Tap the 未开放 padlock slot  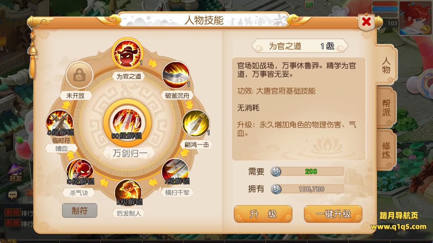[79, 75]
